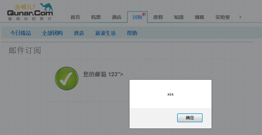Open the 度假 navigation tab
Image resolution: width=262 pixels, height=135 pixels.
(x=158, y=17)
